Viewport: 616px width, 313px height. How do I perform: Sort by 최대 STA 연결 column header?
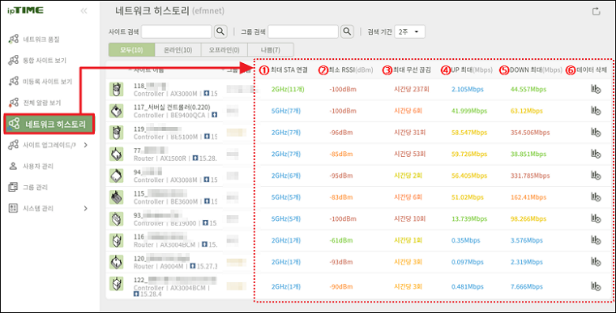click(x=289, y=70)
